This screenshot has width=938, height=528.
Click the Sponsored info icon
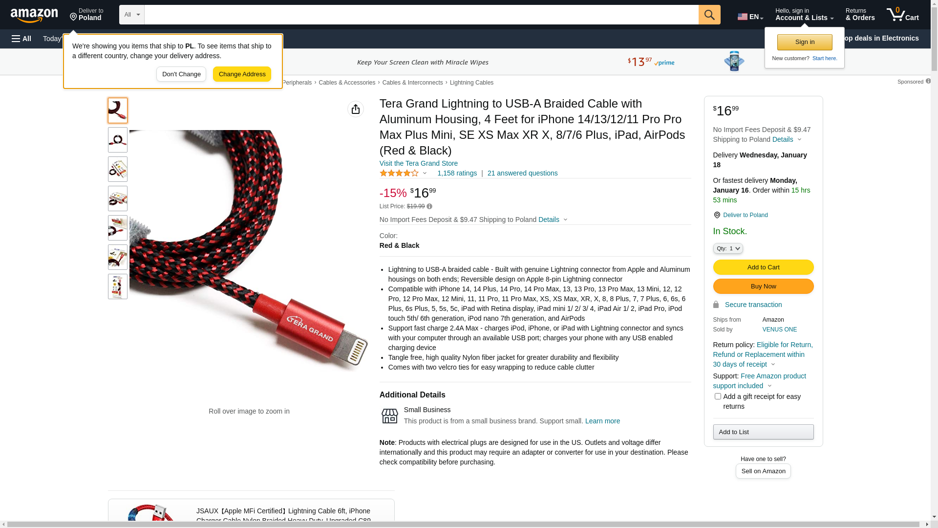tap(928, 81)
